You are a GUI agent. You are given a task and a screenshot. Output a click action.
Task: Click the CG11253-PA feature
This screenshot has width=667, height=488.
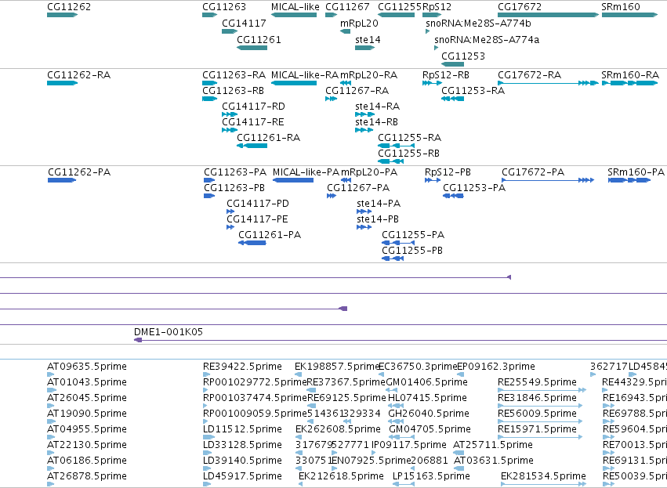(453, 196)
